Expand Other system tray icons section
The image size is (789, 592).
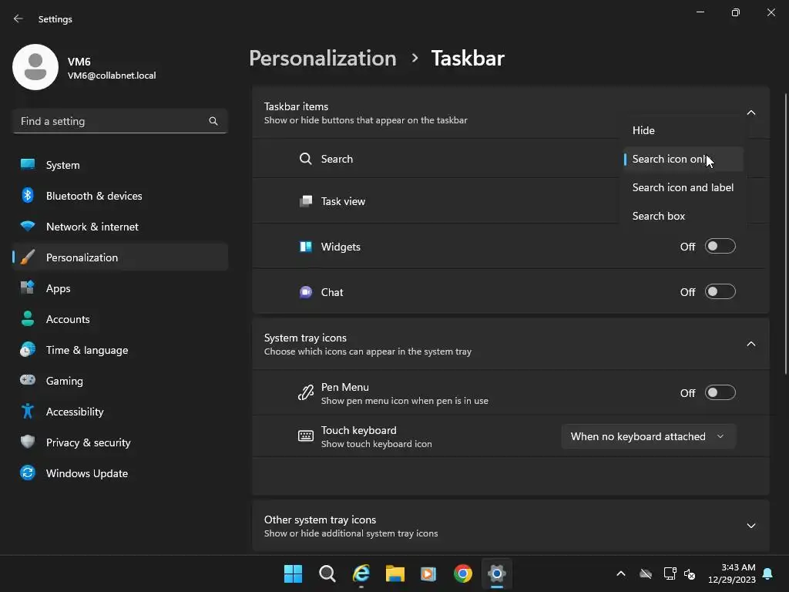click(x=751, y=526)
